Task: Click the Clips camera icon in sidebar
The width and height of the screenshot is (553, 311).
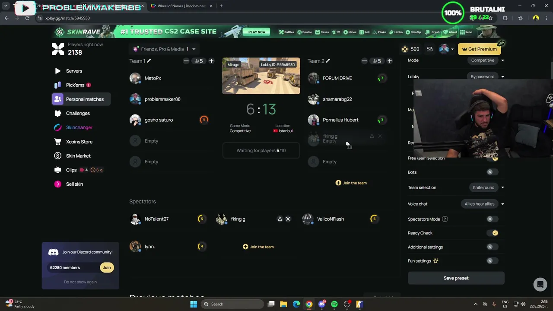Action: 57,170
